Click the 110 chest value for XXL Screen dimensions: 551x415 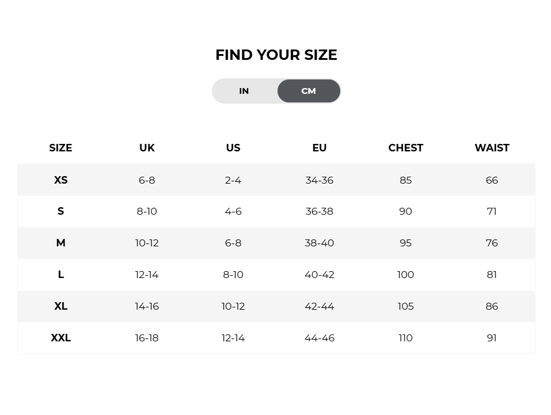click(x=405, y=338)
